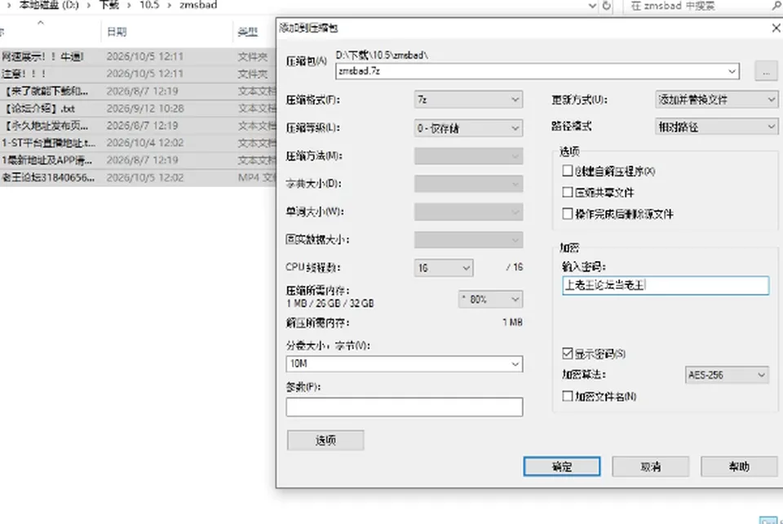The height and width of the screenshot is (524, 783).
Task: Click the 输入密码 password field
Action: click(x=666, y=285)
